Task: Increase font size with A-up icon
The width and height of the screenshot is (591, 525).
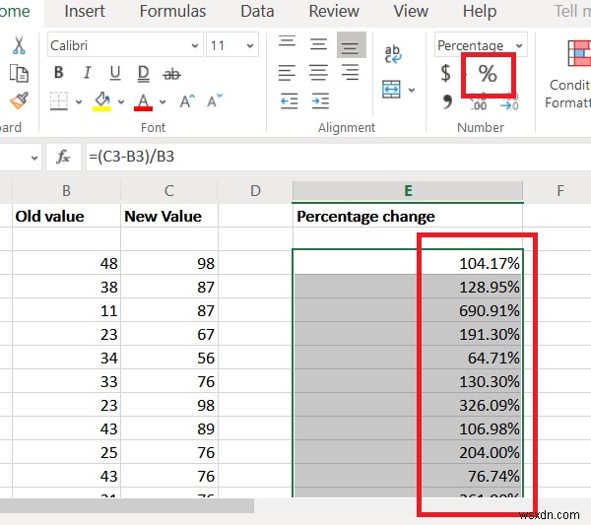Action: (187, 101)
